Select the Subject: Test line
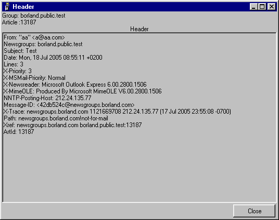 pyautogui.click(x=20, y=51)
